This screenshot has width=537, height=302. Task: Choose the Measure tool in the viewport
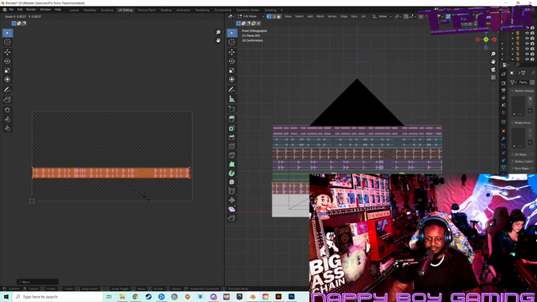tap(232, 99)
